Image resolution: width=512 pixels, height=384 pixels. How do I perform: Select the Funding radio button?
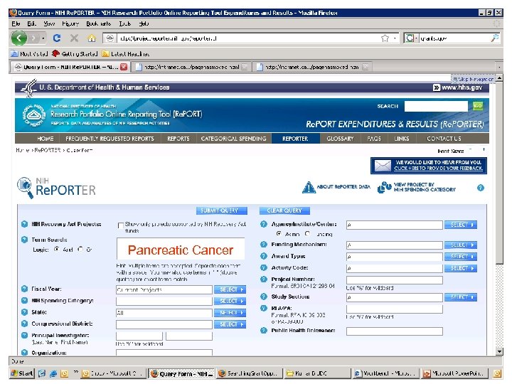coord(308,234)
